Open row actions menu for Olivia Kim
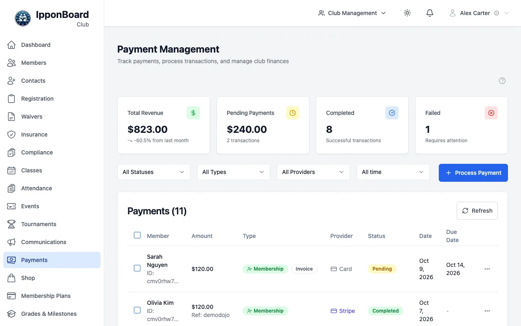521x326 pixels. click(487, 311)
